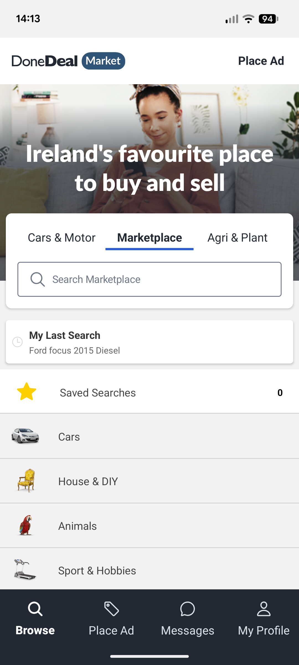Open the Sport & Hobbies category
The width and height of the screenshot is (299, 665).
[x=97, y=571]
